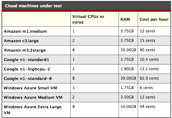Select the 'Virtual CPUs or cores' column header
Image resolution: width=172 pixels, height=118 pixels.
pos(88,19)
